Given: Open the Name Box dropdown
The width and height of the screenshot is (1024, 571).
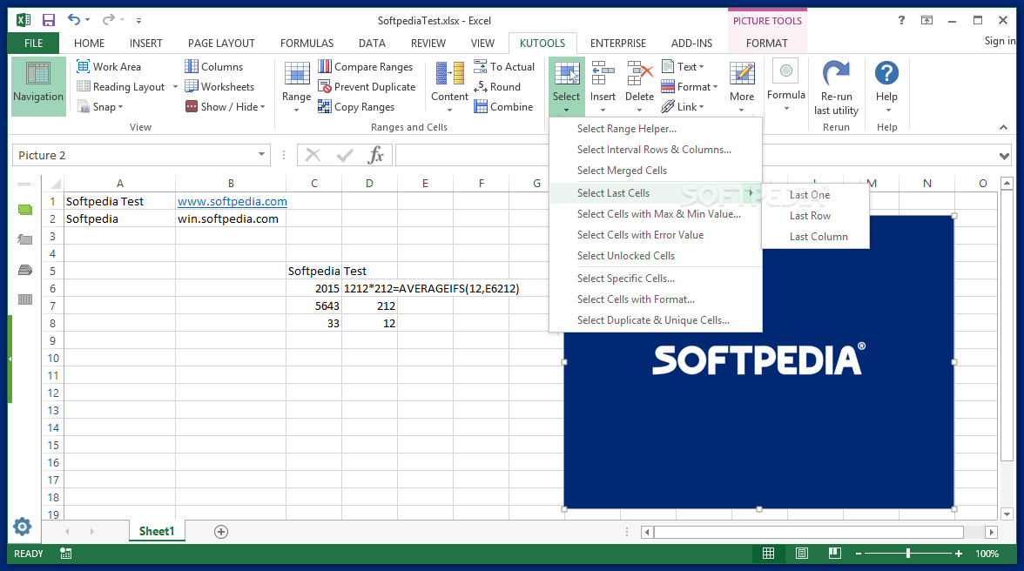Looking at the screenshot, I should pos(261,155).
